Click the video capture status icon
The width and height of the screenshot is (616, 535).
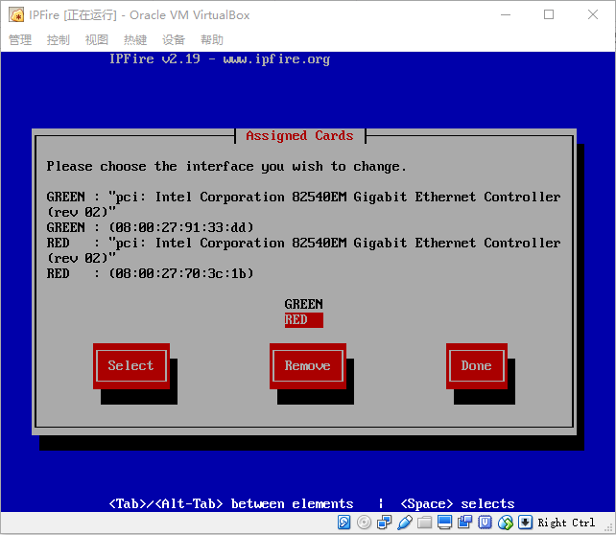tap(465, 523)
